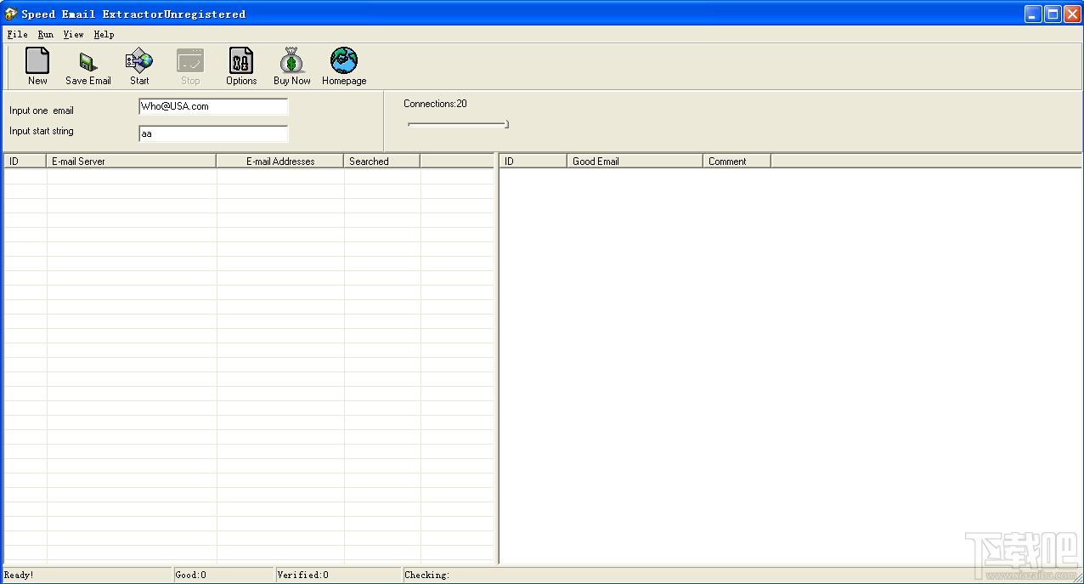Open the File menu
1084x584 pixels.
(17, 35)
